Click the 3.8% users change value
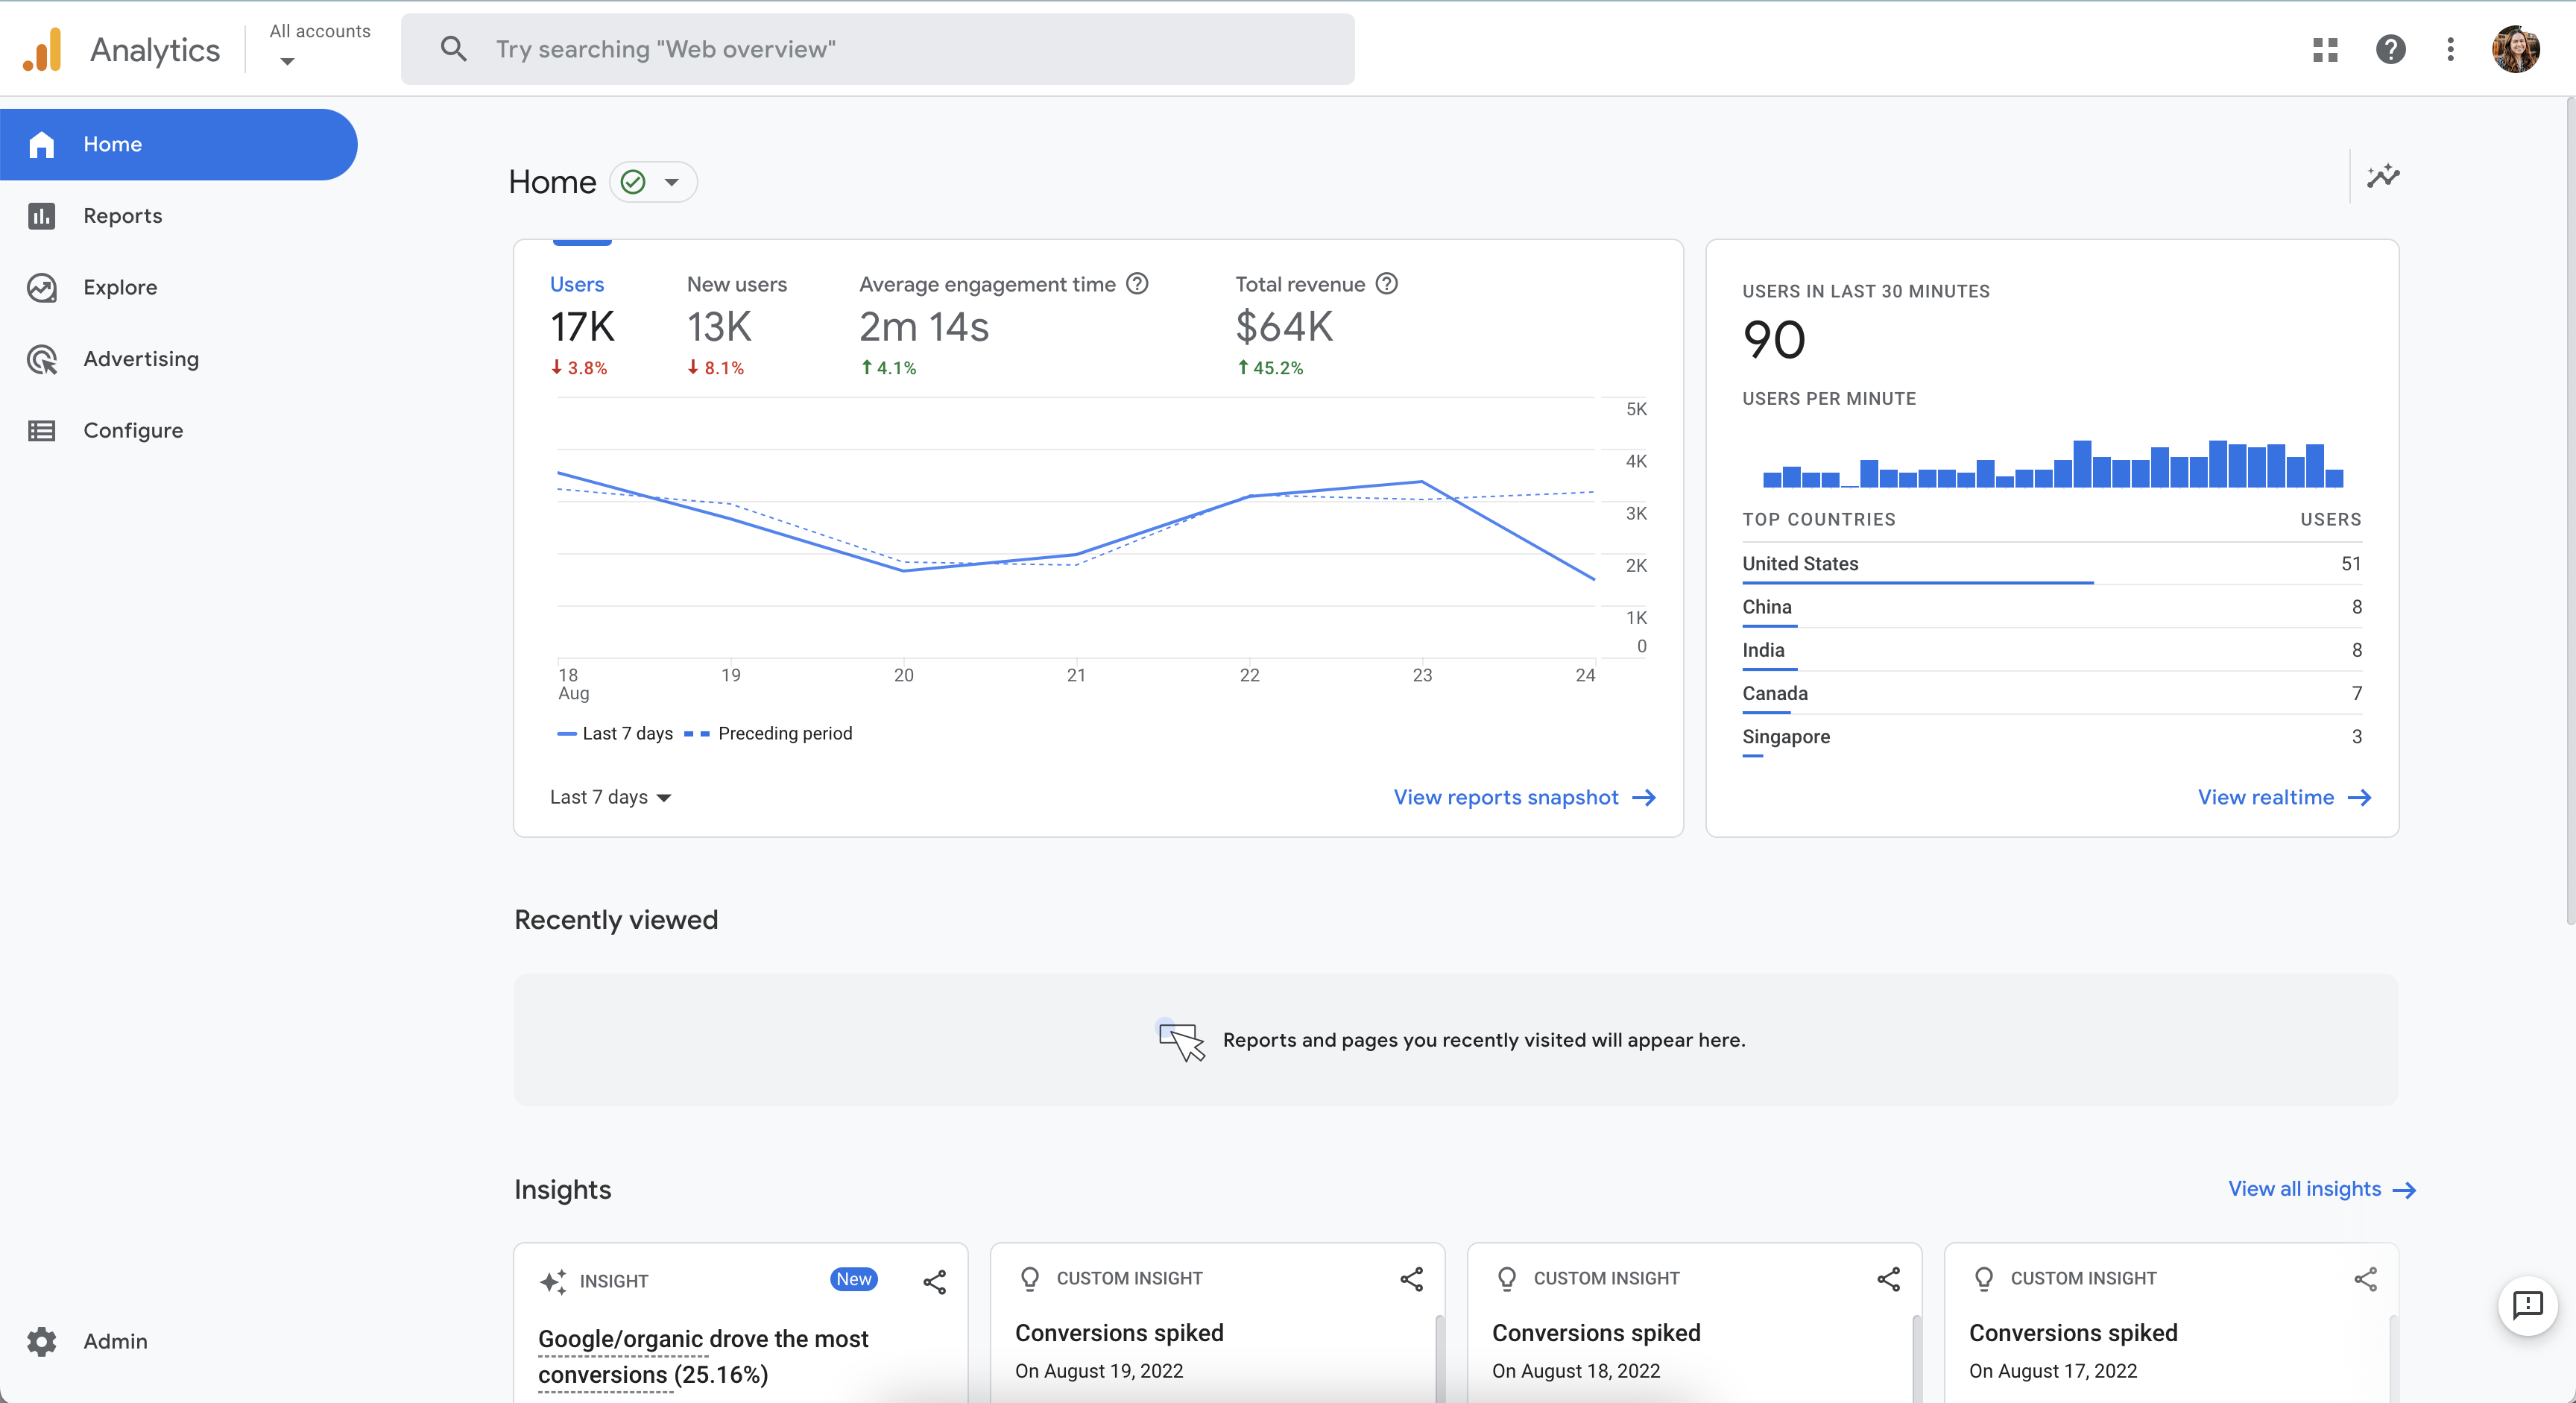This screenshot has height=1403, width=2576. (x=579, y=368)
